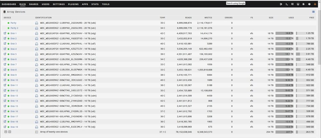321x138 pixels.
Task: Open the Stats tab
Action: tap(95, 4)
